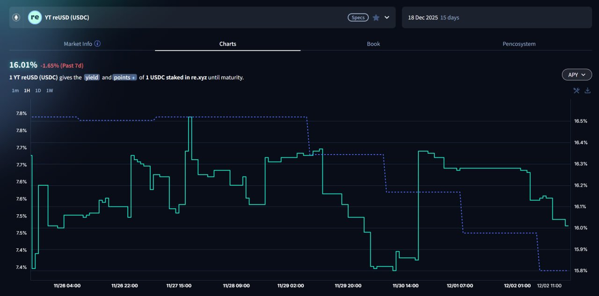Screen dimensions: 599x296
Task: Go to the Market Info tab
Action: pyautogui.click(x=78, y=44)
